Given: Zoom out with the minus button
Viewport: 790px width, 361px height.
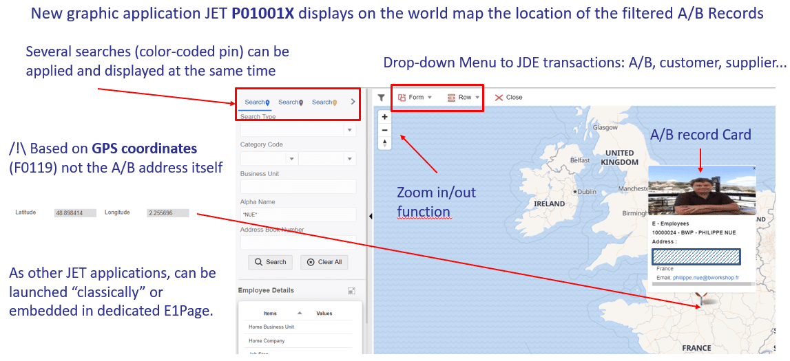Looking at the screenshot, I should [385, 130].
